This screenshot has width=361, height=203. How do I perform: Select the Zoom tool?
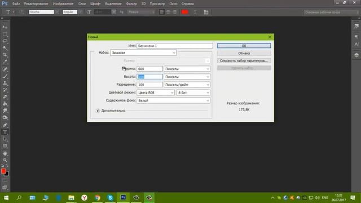(5, 160)
